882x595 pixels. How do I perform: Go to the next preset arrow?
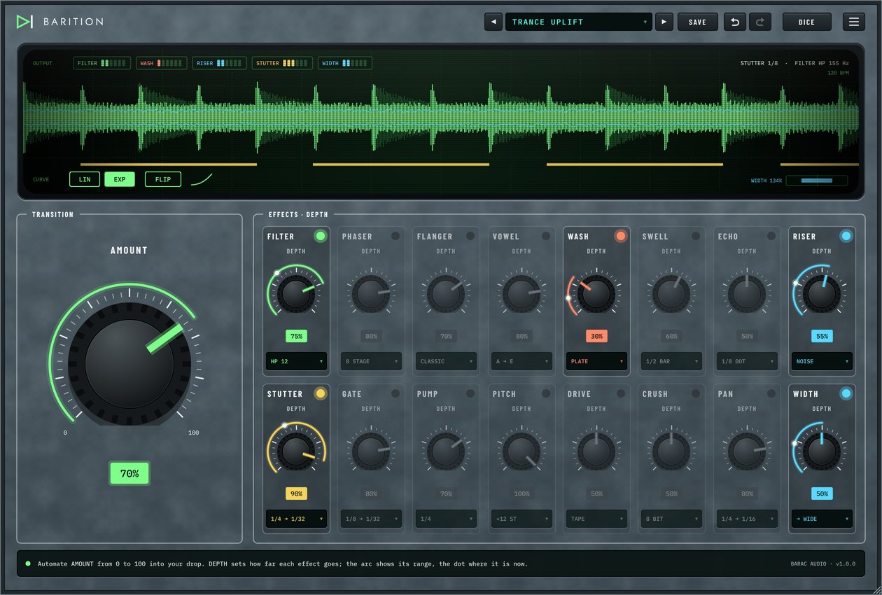click(664, 22)
